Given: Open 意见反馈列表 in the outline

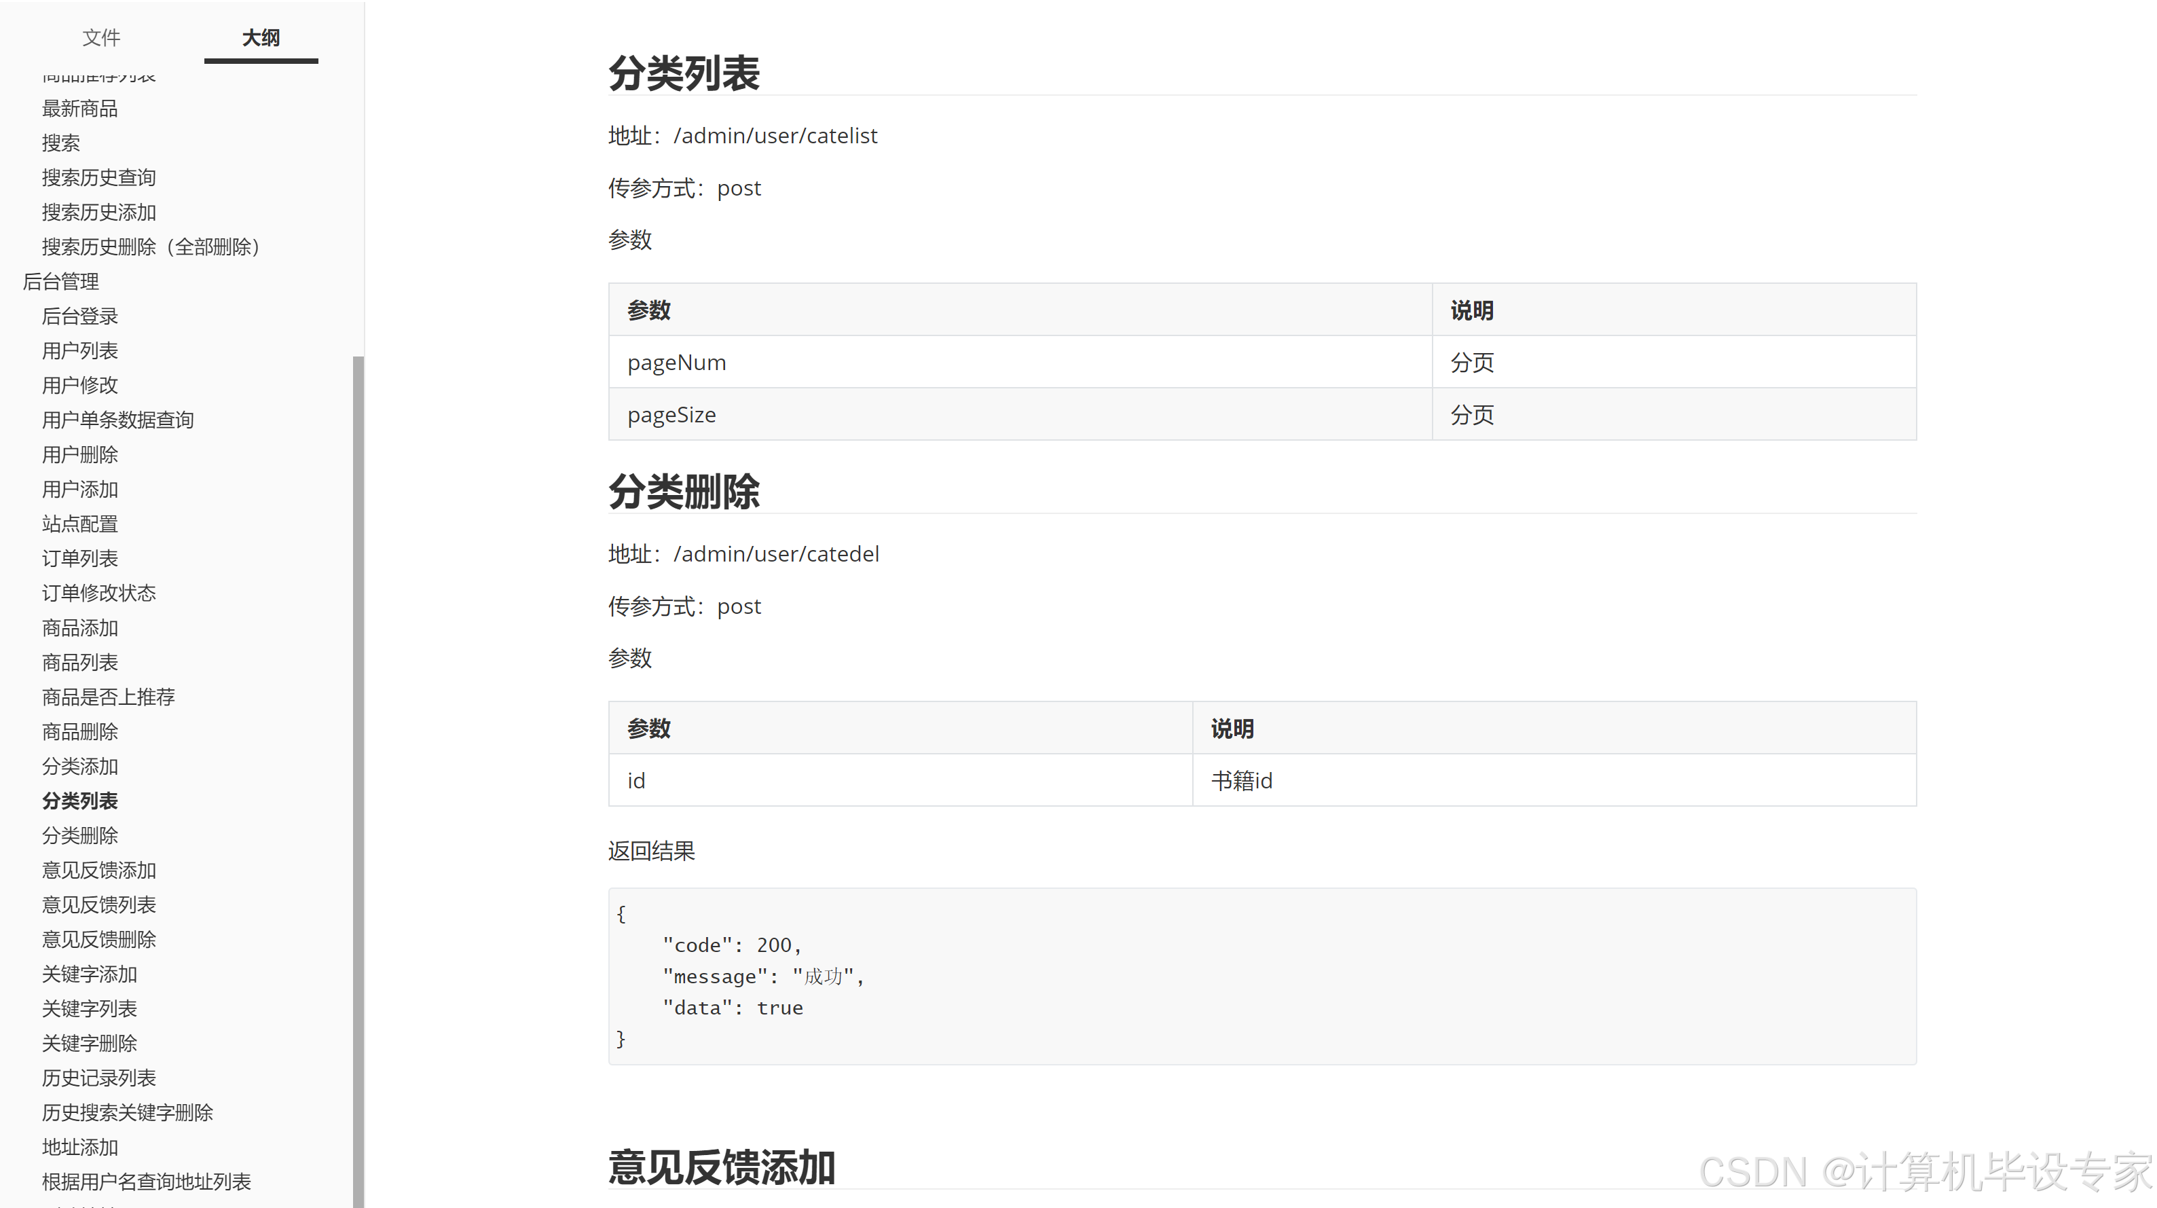Looking at the screenshot, I should (x=99, y=904).
